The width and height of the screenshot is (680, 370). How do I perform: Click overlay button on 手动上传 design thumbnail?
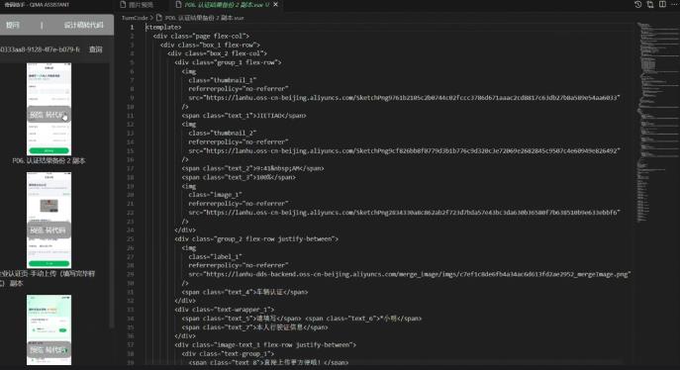[x=49, y=230]
